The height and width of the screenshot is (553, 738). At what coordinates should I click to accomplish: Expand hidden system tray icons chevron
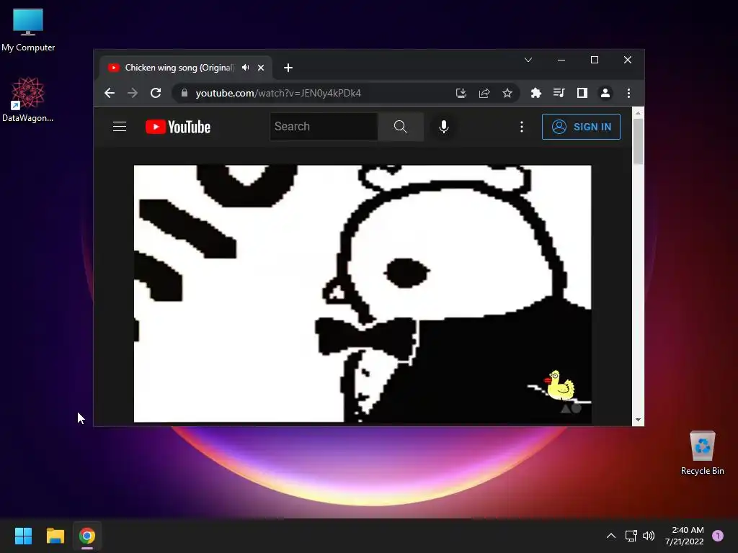[611, 536]
